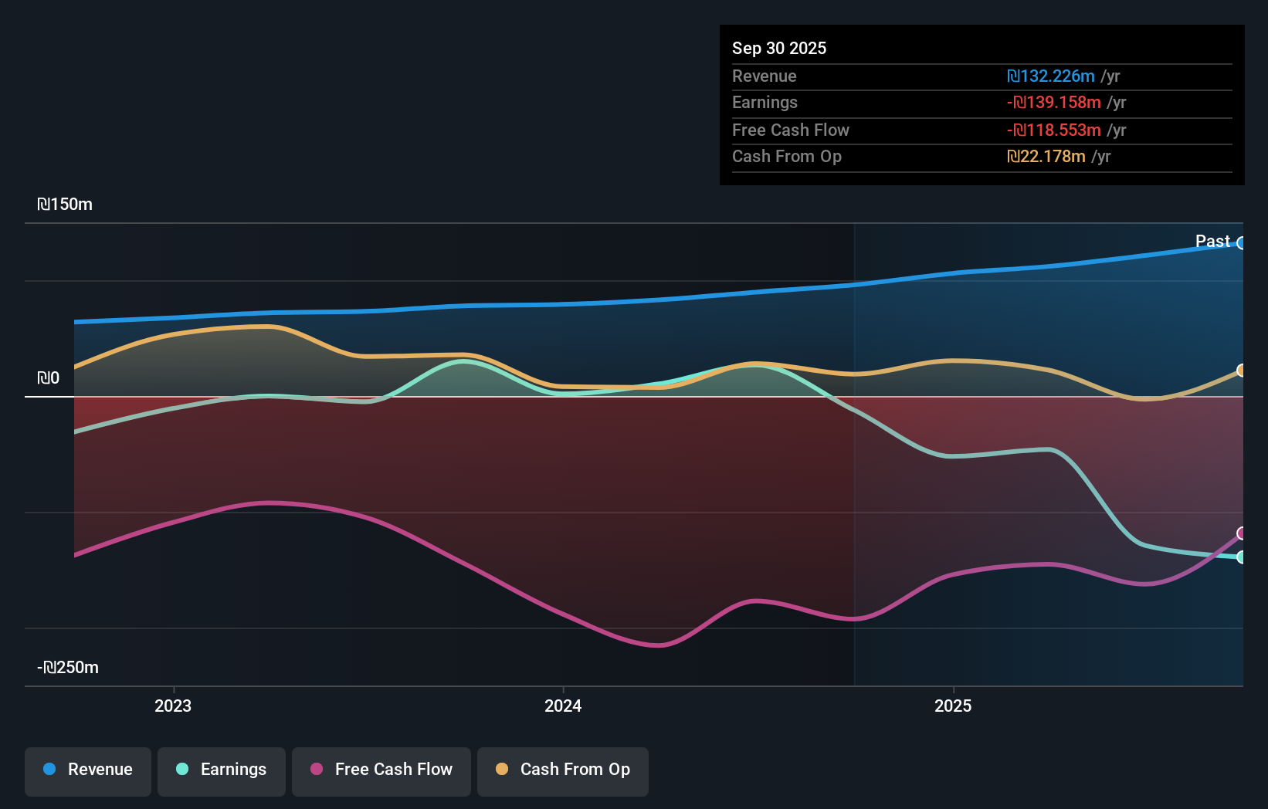This screenshot has height=809, width=1268.
Task: Click the 2024 axis label
Action: pos(563,706)
